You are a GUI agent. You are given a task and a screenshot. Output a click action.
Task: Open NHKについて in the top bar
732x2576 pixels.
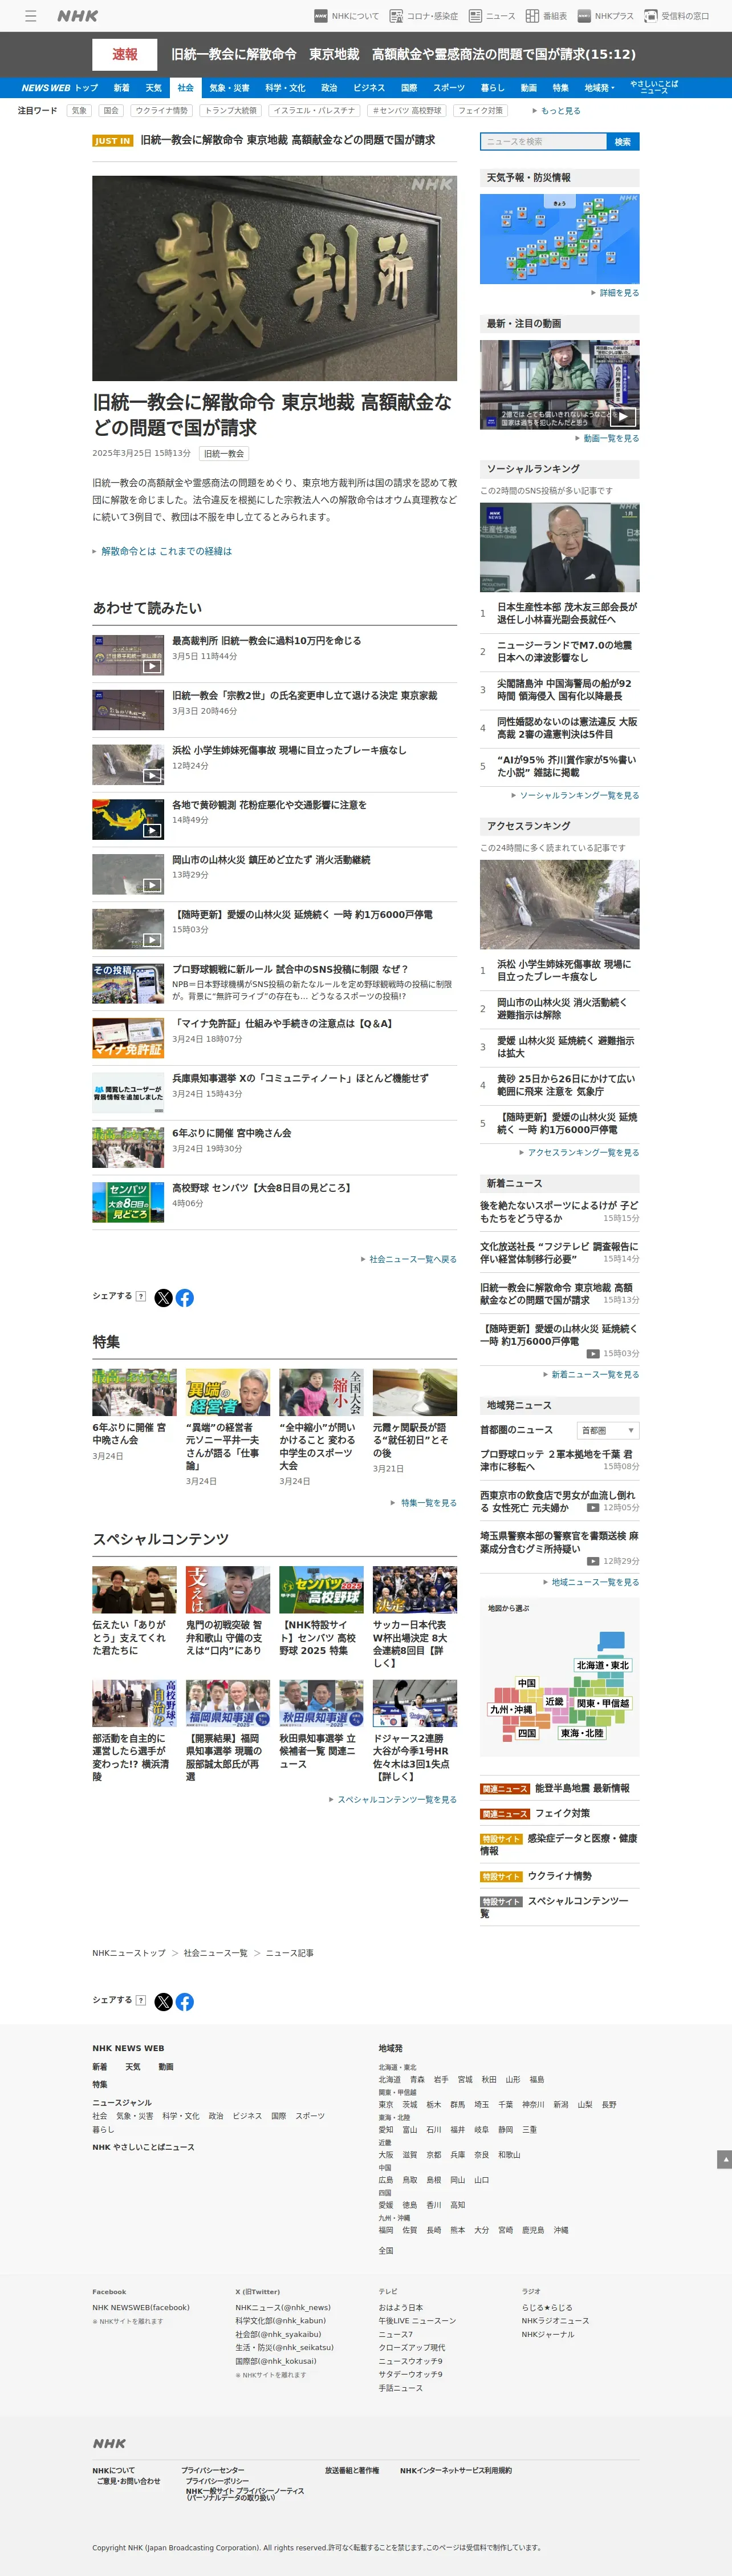[347, 16]
